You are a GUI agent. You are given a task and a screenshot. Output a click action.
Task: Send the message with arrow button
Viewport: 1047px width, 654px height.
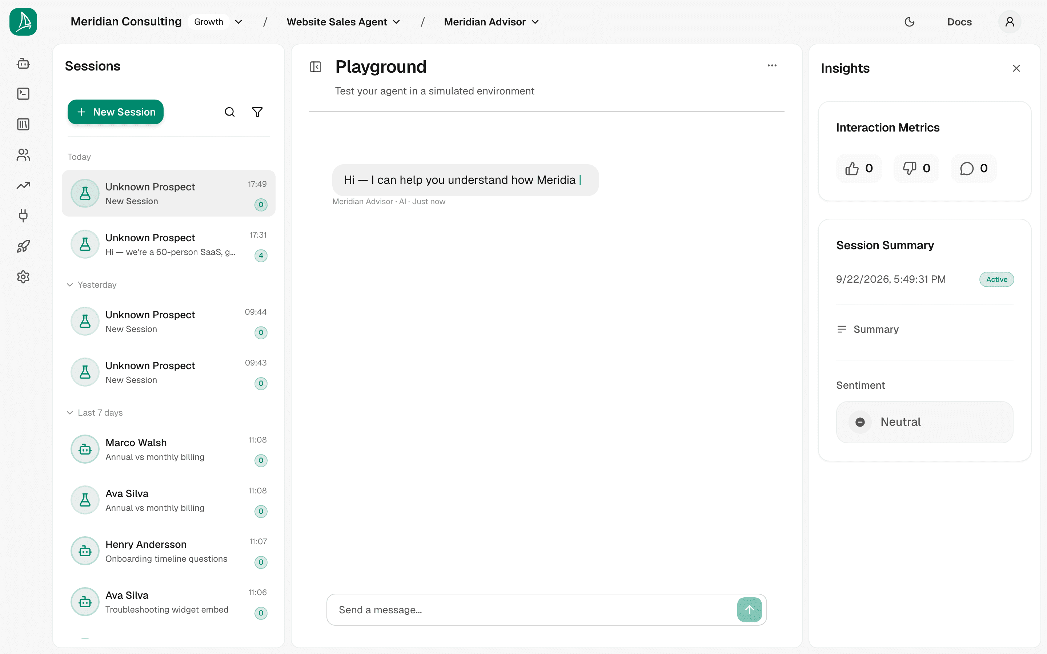click(749, 609)
